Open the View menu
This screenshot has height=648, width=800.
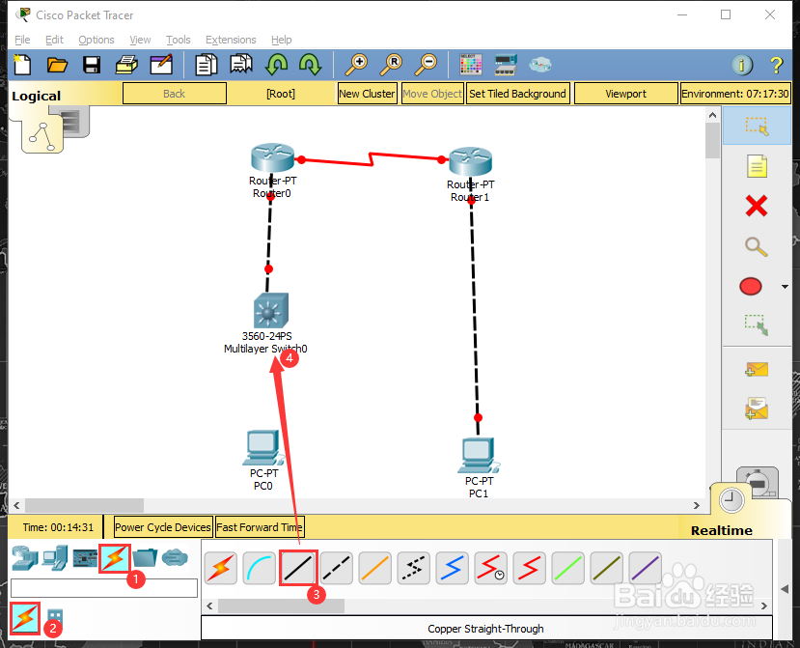pos(140,40)
